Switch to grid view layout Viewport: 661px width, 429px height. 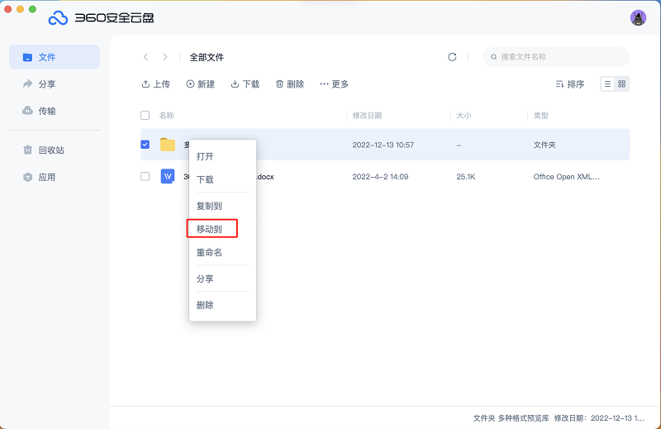pos(622,84)
